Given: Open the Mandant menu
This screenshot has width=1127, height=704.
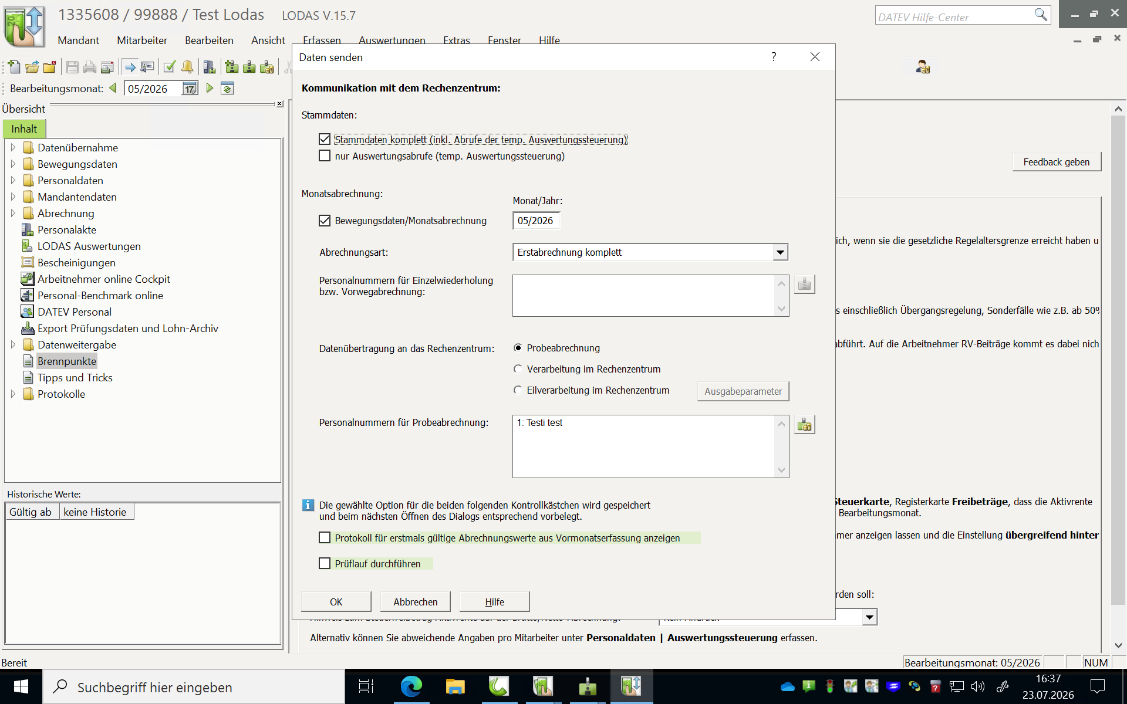Looking at the screenshot, I should (78, 40).
